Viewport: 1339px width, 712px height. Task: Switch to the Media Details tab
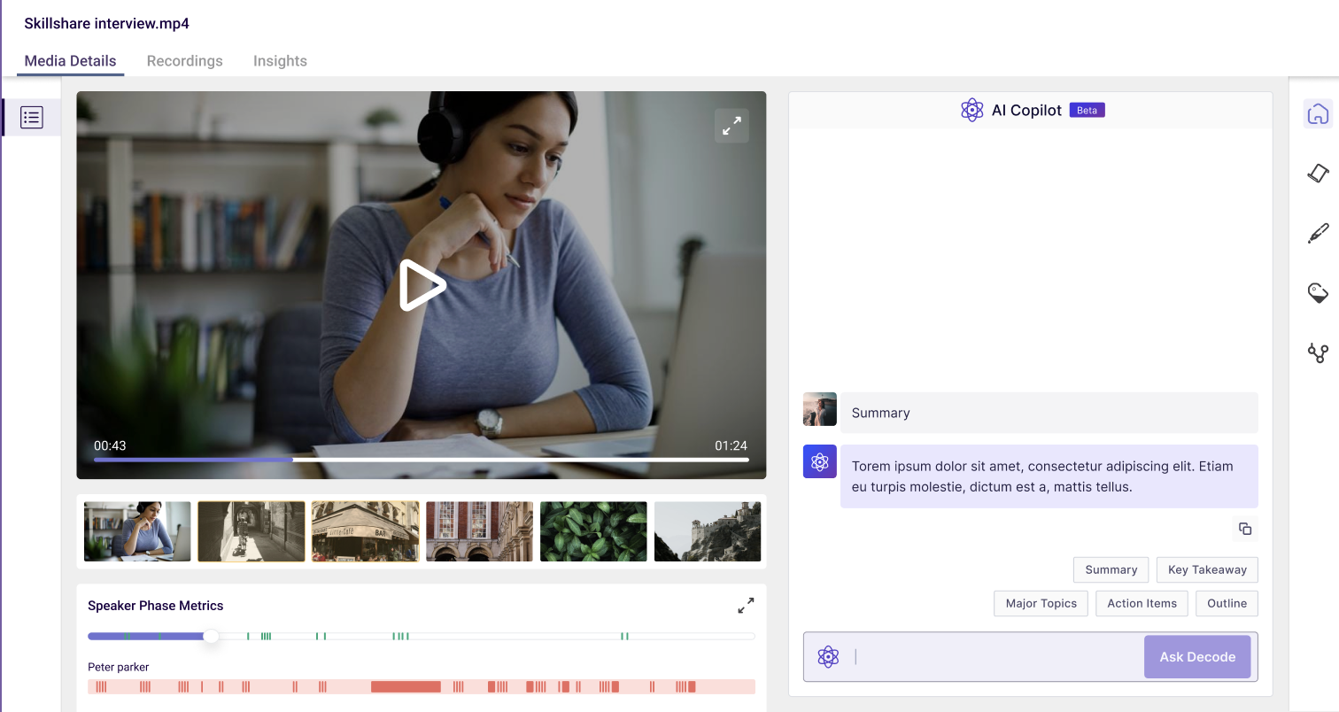70,61
